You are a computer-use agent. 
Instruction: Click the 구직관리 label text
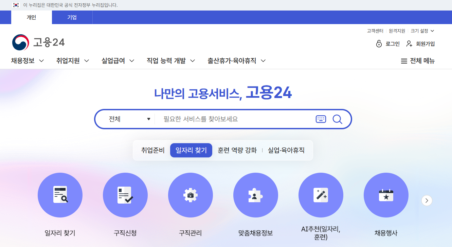click(191, 233)
